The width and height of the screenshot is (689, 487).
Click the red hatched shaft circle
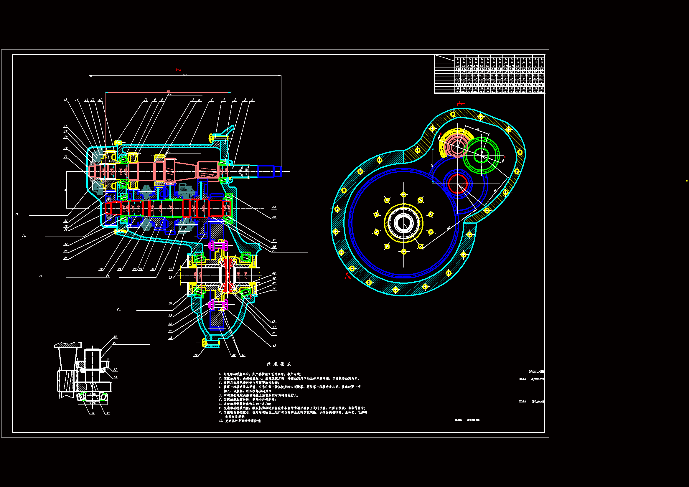[x=458, y=183]
